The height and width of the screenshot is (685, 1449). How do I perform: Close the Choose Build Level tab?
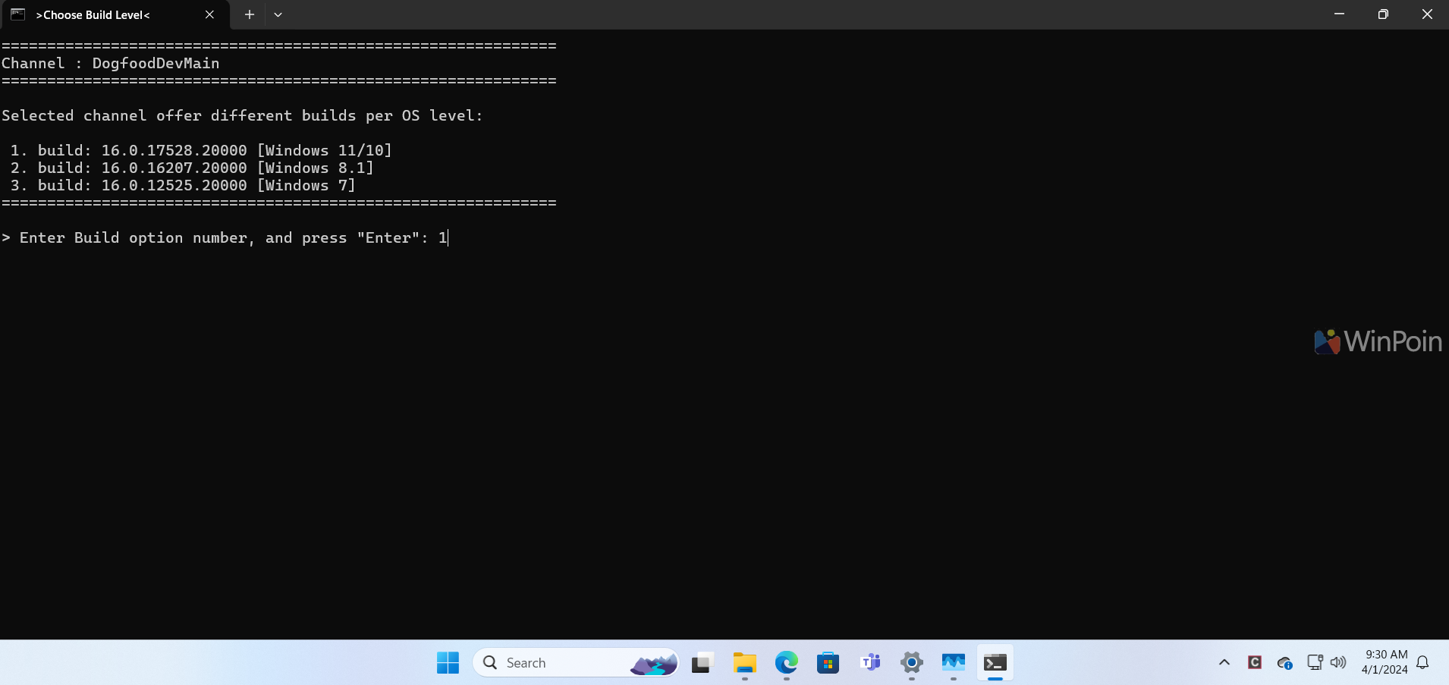[x=210, y=14]
